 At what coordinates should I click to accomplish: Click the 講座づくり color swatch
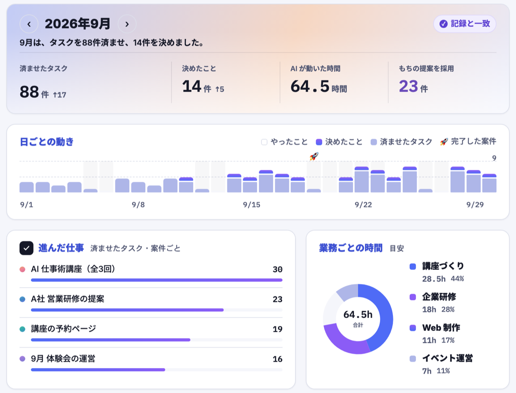[413, 267]
